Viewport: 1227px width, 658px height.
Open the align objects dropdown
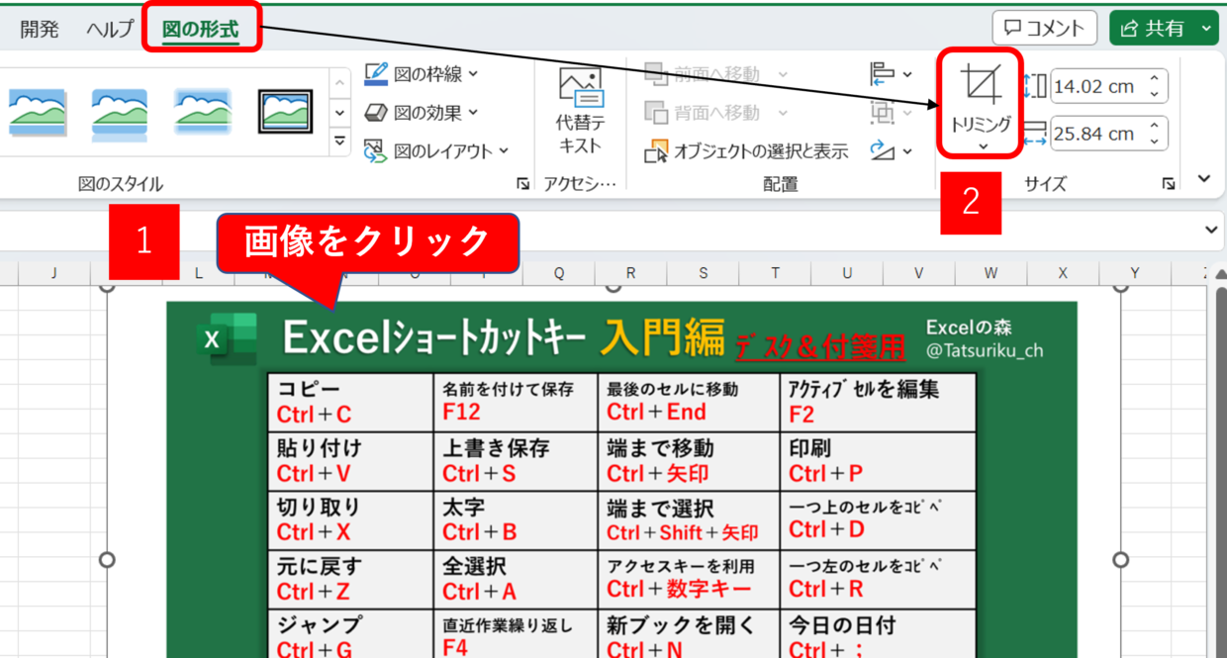click(x=892, y=73)
